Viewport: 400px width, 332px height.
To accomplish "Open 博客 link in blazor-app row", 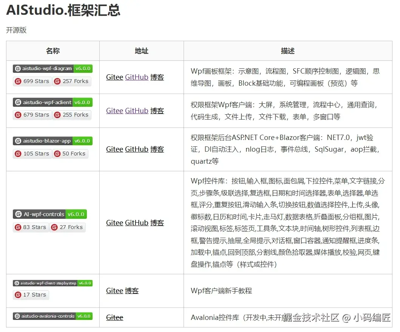I will click(157, 149).
